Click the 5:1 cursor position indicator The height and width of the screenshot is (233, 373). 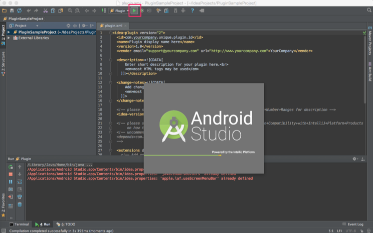coord(331,231)
